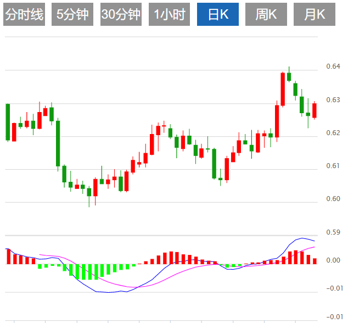Screen dimensions: 348x323
Task: Click the highest green candle at the peak
Action: (289, 76)
